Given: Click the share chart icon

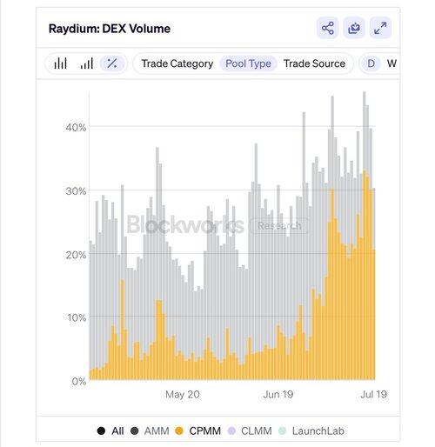Looking at the screenshot, I should (x=327, y=28).
